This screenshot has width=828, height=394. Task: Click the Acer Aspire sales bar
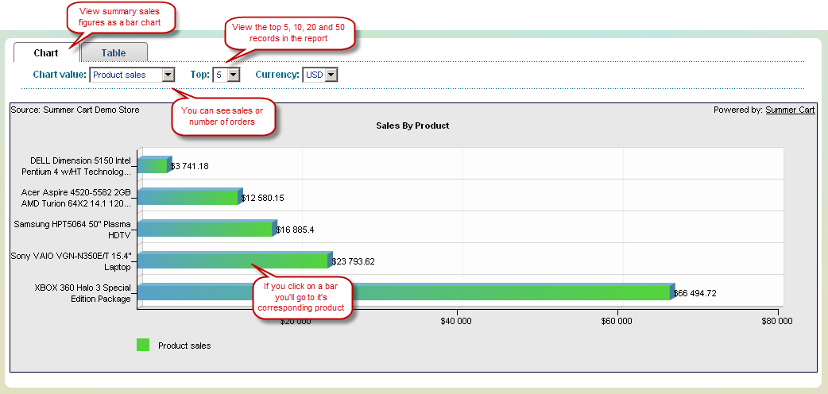point(188,197)
